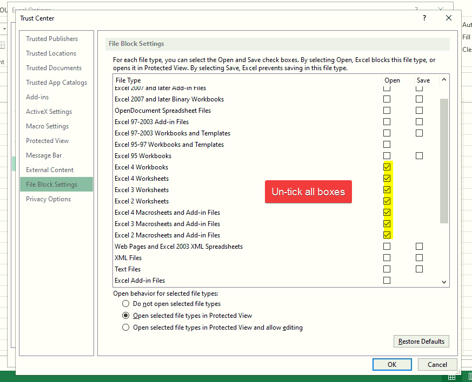The image size is (472, 382).
Task: Untick Open for Excel 3 Macrosheets and Add-in Files
Action: pyautogui.click(x=387, y=224)
